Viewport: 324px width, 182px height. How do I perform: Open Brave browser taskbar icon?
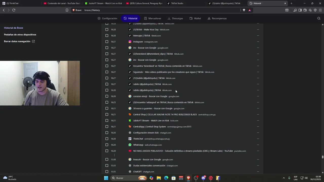pos(188,178)
